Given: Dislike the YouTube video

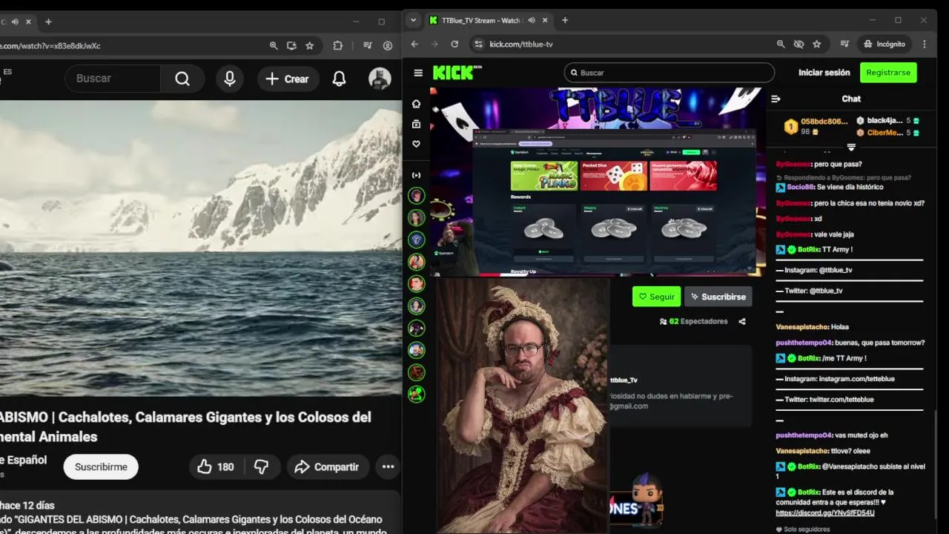Looking at the screenshot, I should (x=261, y=467).
